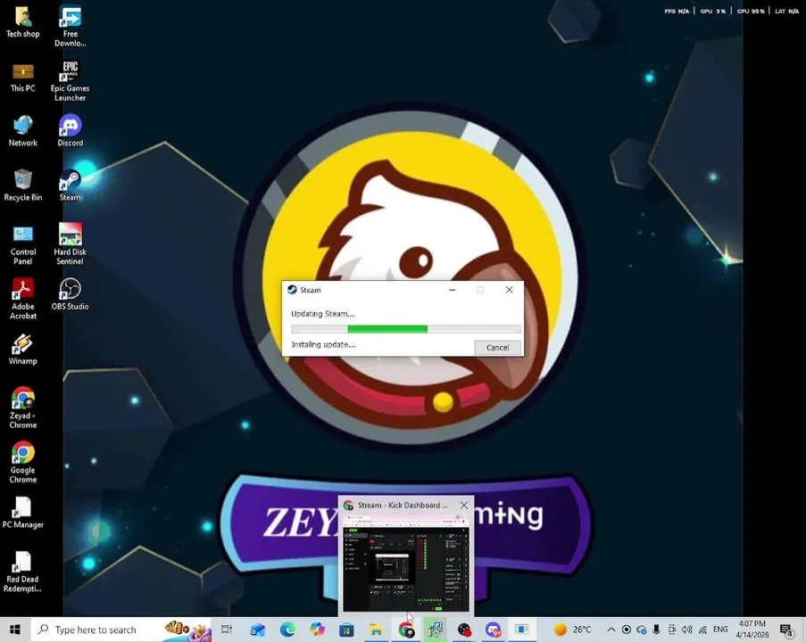Click the highlighted installer icon on the taskbar
The width and height of the screenshot is (806, 642).
[x=436, y=630]
